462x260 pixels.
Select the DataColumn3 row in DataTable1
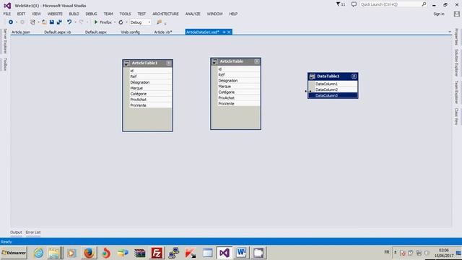click(333, 95)
